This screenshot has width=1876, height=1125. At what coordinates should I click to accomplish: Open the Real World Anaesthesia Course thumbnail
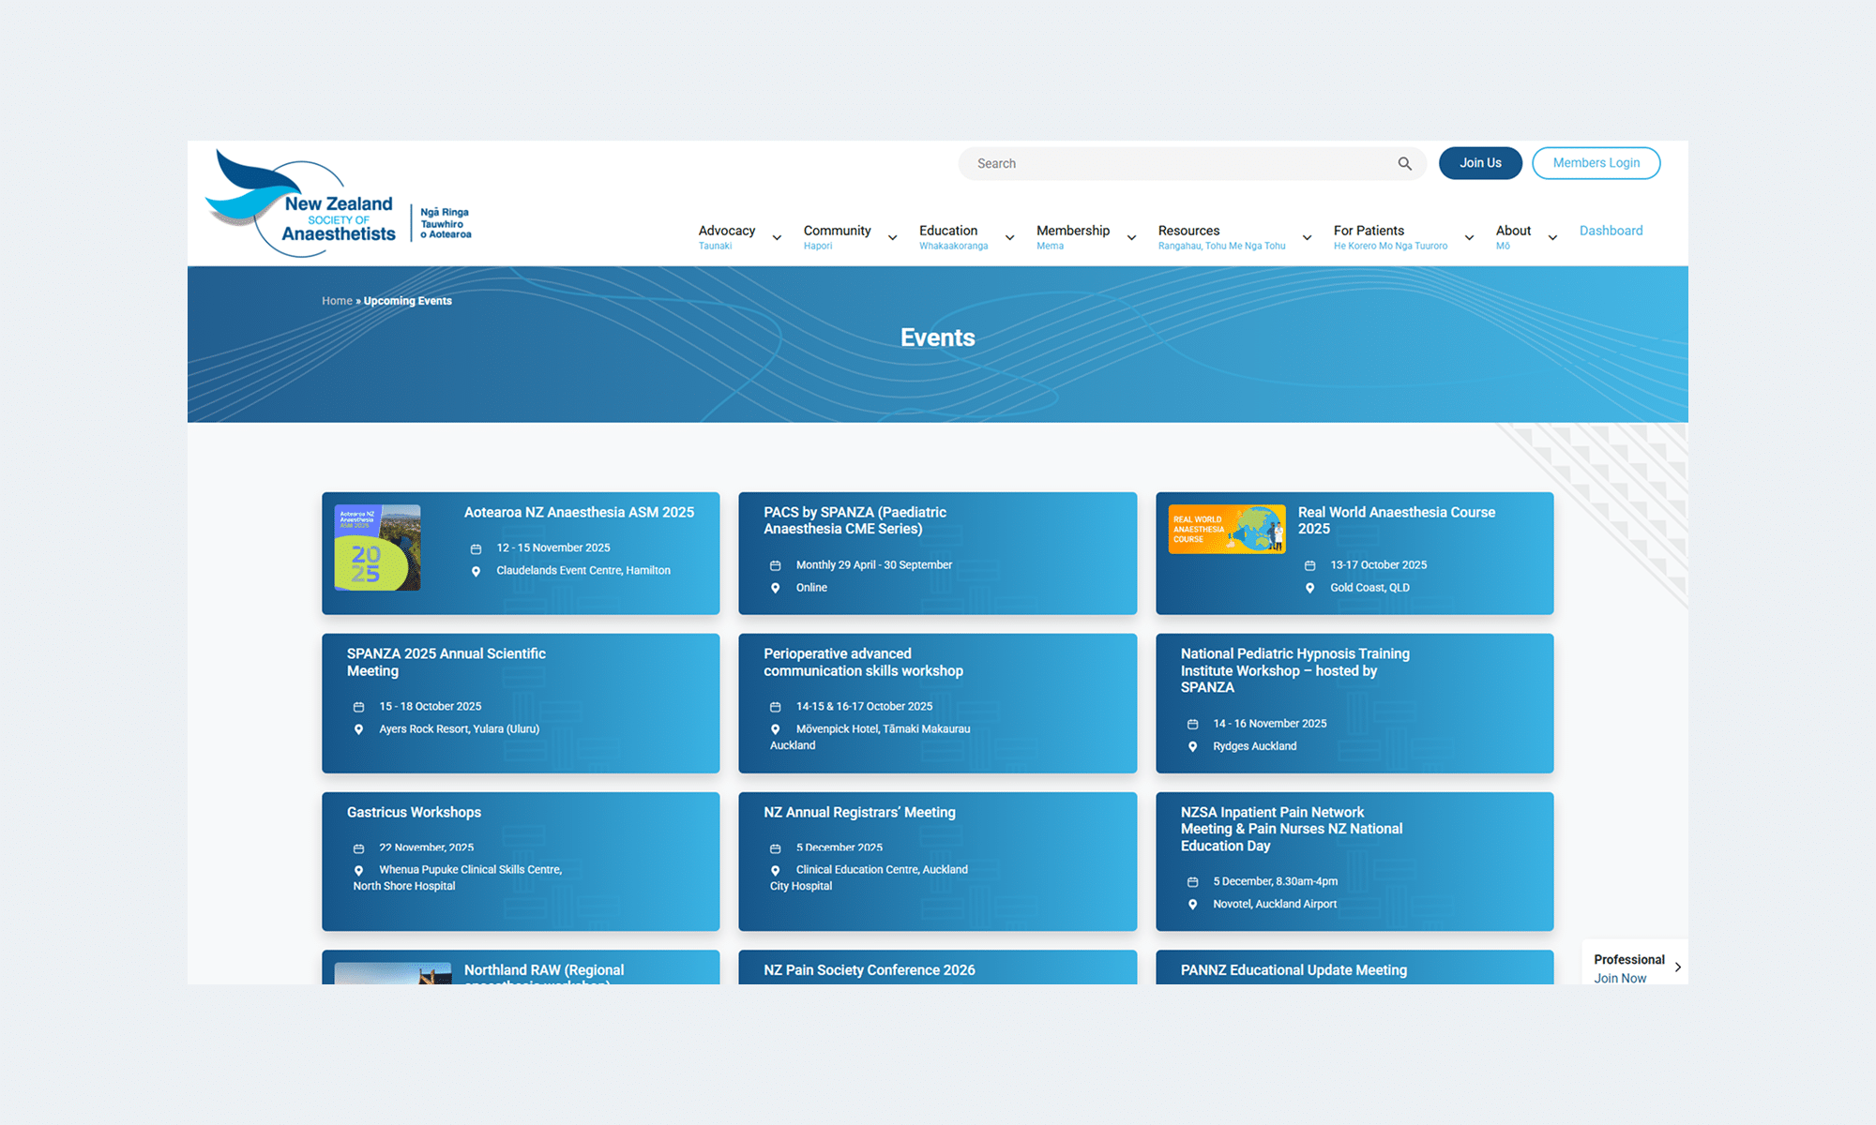tap(1227, 529)
